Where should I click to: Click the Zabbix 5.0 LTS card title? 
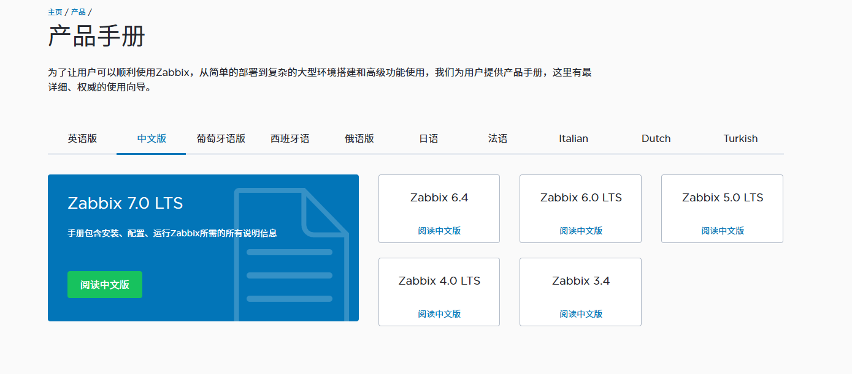(x=723, y=198)
